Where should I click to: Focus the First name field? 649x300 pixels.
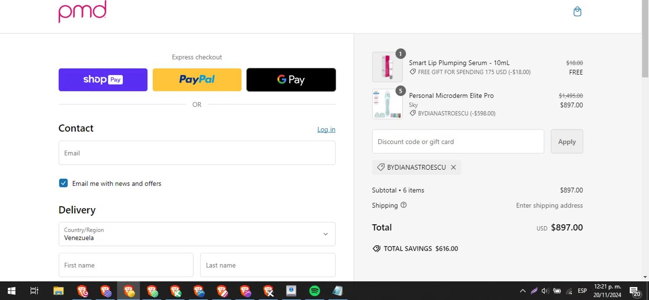pos(126,265)
